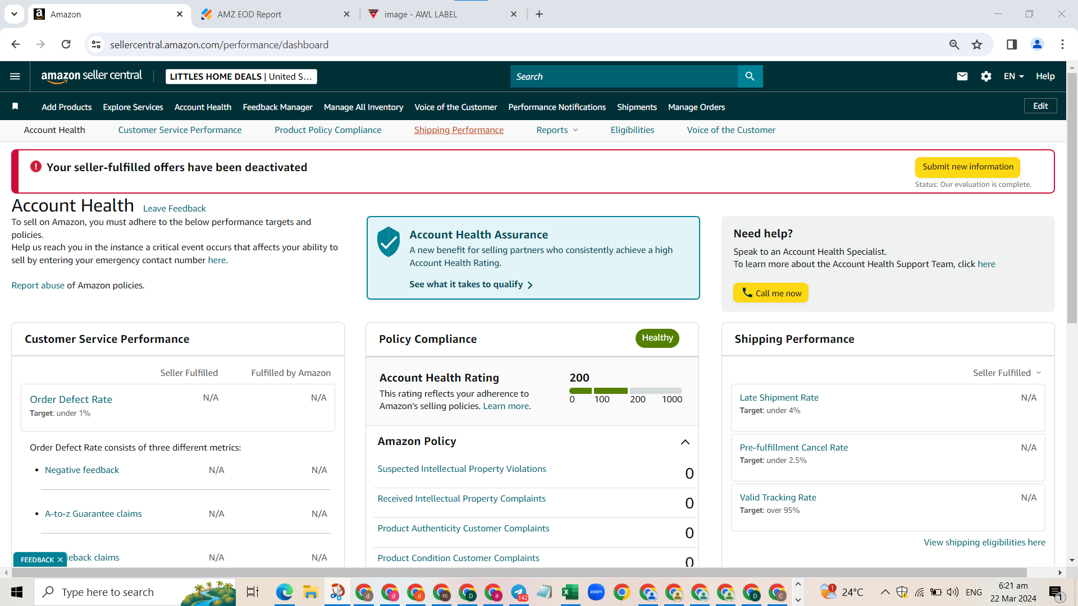Viewport: 1078px width, 606px height.
Task: Open Add Products in the top menu
Action: [67, 107]
